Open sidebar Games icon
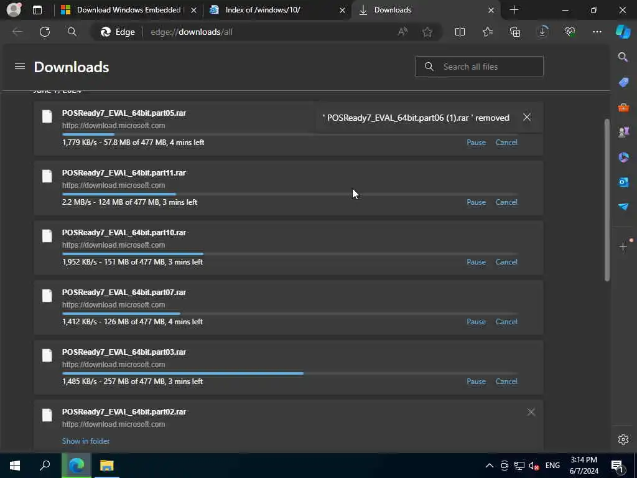Screen dimensions: 637x478 [623, 132]
